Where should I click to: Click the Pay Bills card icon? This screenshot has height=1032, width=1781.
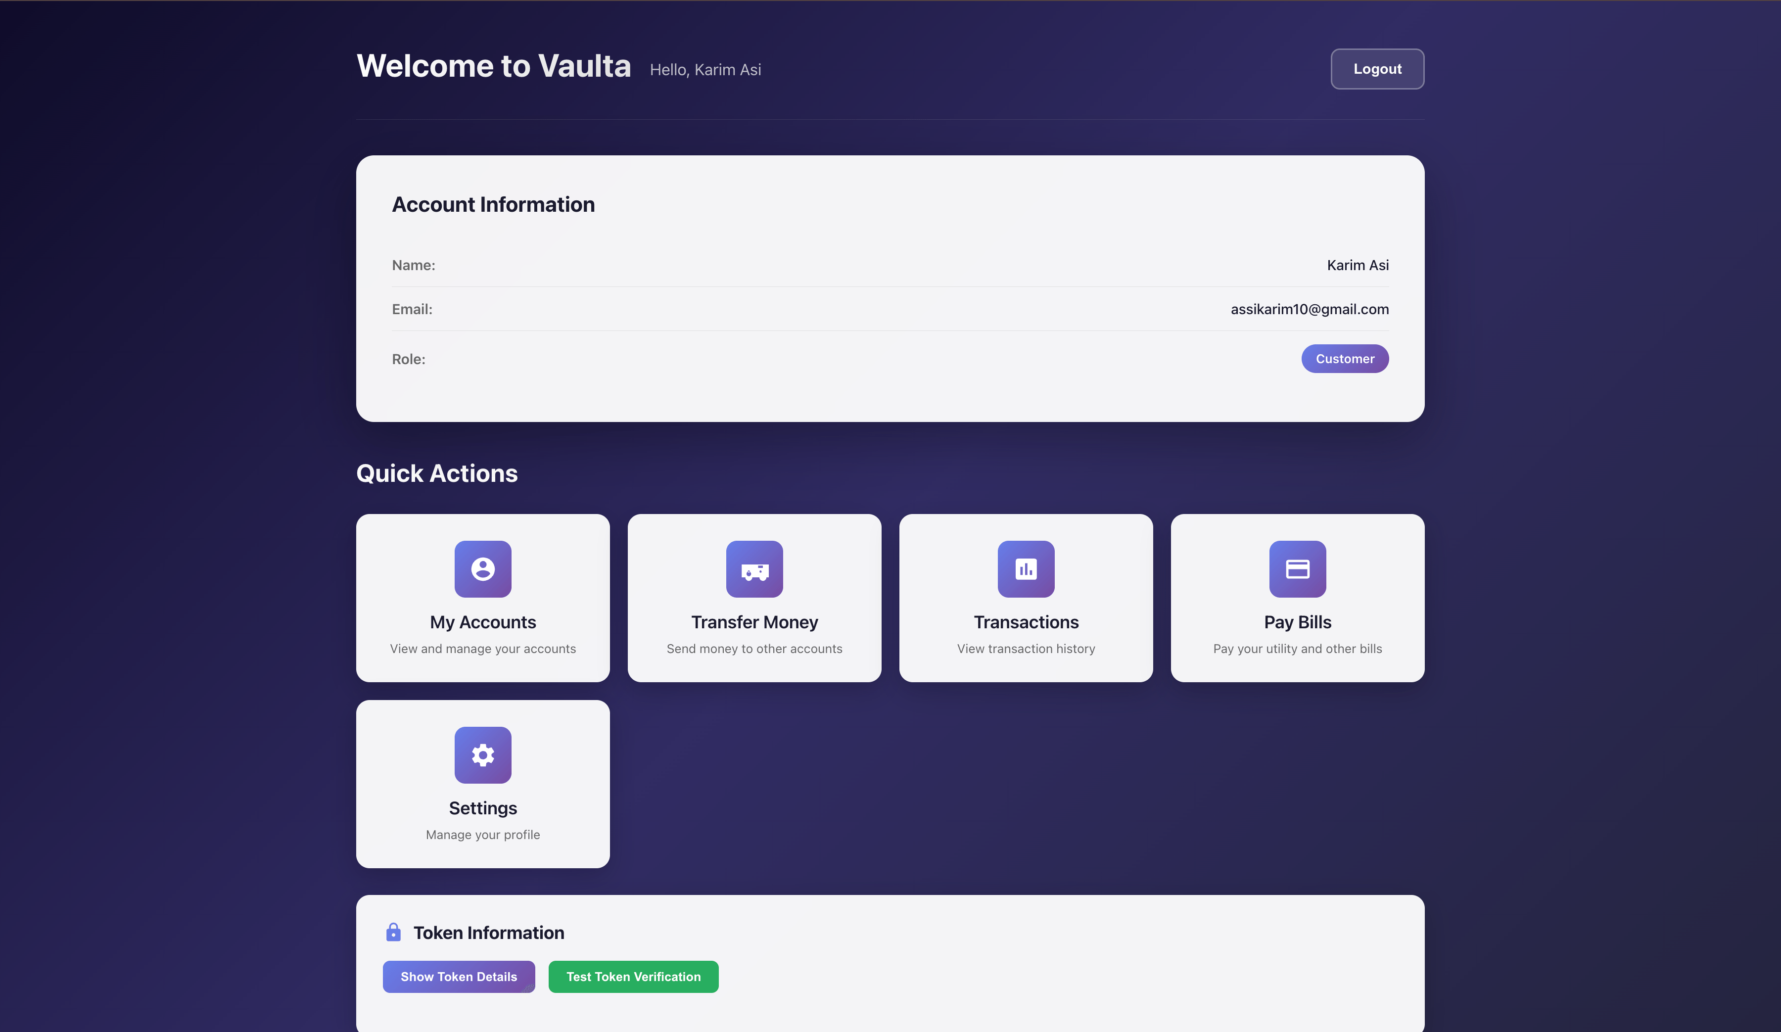tap(1297, 569)
